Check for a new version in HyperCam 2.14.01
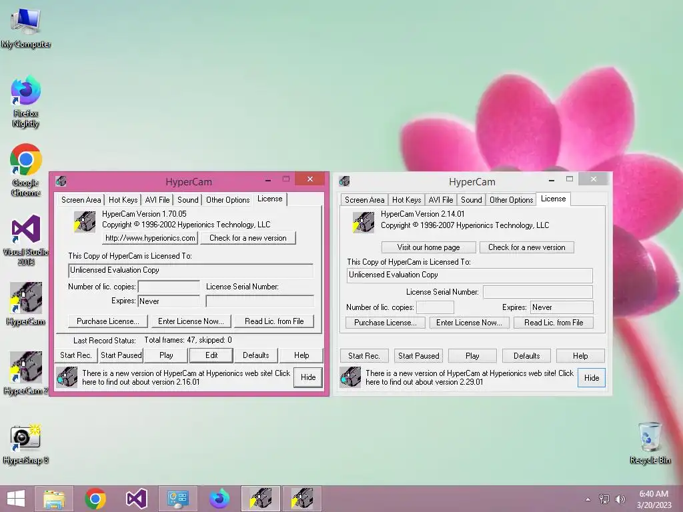683x512 pixels. tap(527, 247)
